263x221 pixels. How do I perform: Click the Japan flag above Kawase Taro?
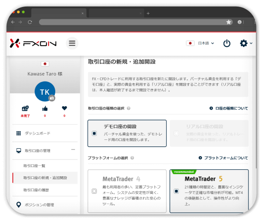coord(45,64)
